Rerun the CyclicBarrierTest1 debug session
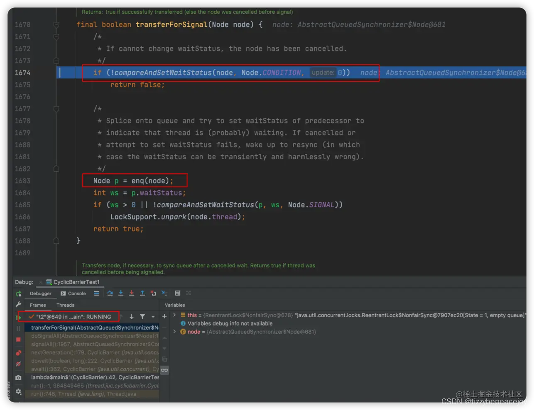The width and height of the screenshot is (534, 410). (18, 294)
